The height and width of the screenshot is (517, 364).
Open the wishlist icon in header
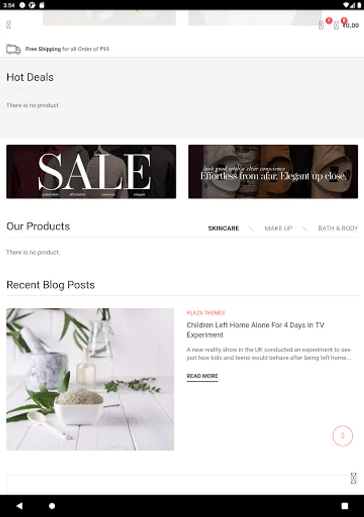tap(321, 25)
